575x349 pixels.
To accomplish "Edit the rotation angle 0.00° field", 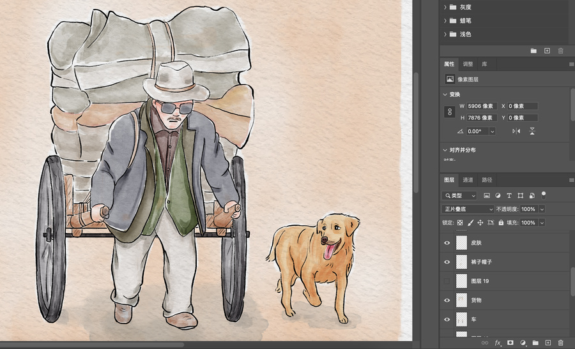I will tap(477, 131).
